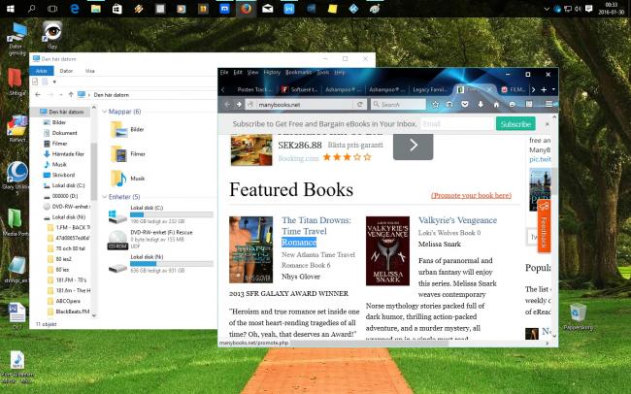
Task: Go up one level in Explorer
Action: pos(71,94)
